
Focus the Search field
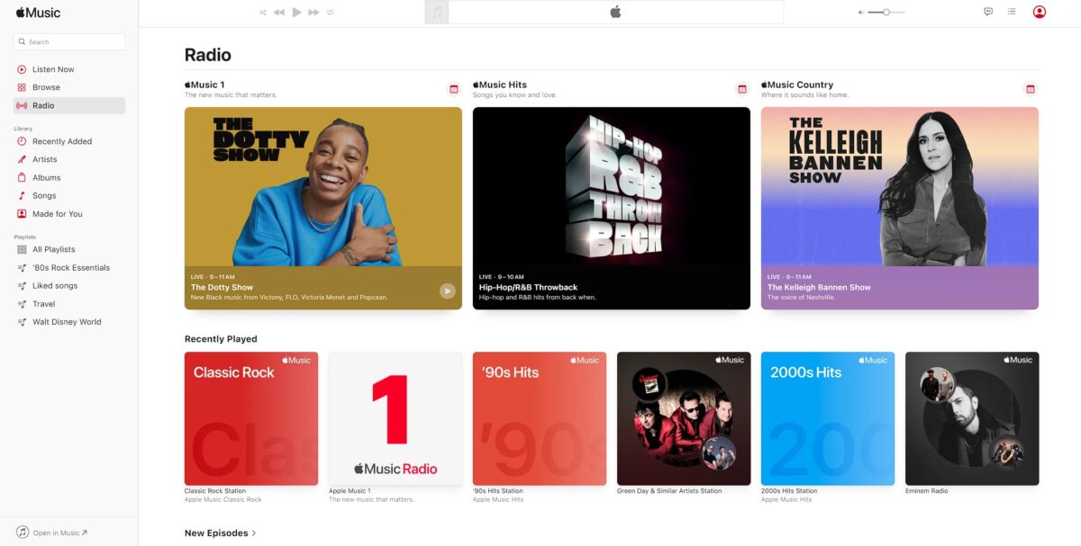pyautogui.click(x=69, y=41)
